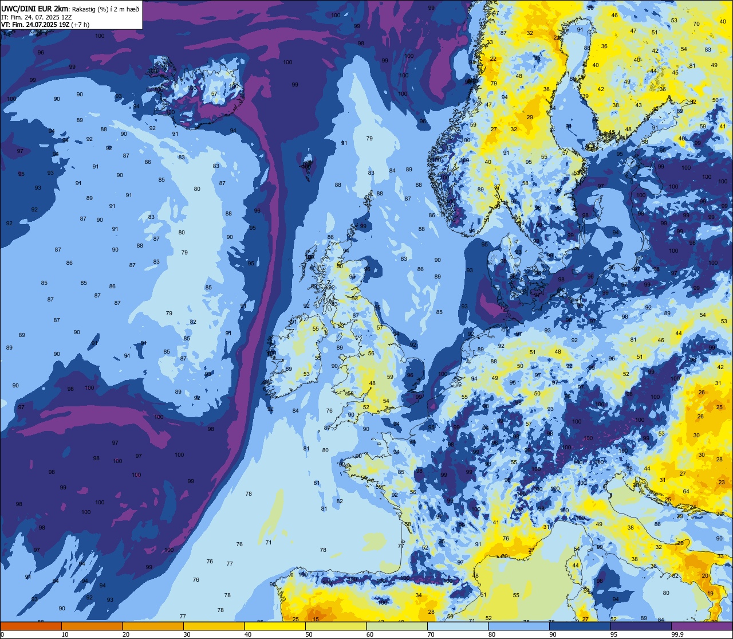Click the value 22 over northern Norway
The image size is (733, 639).
[493, 59]
